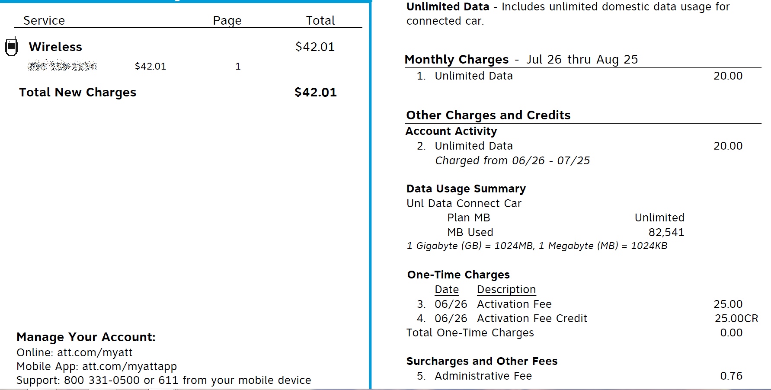Click page number "1" in the phone number row
Screen dimensions: 771x390
pos(238,66)
